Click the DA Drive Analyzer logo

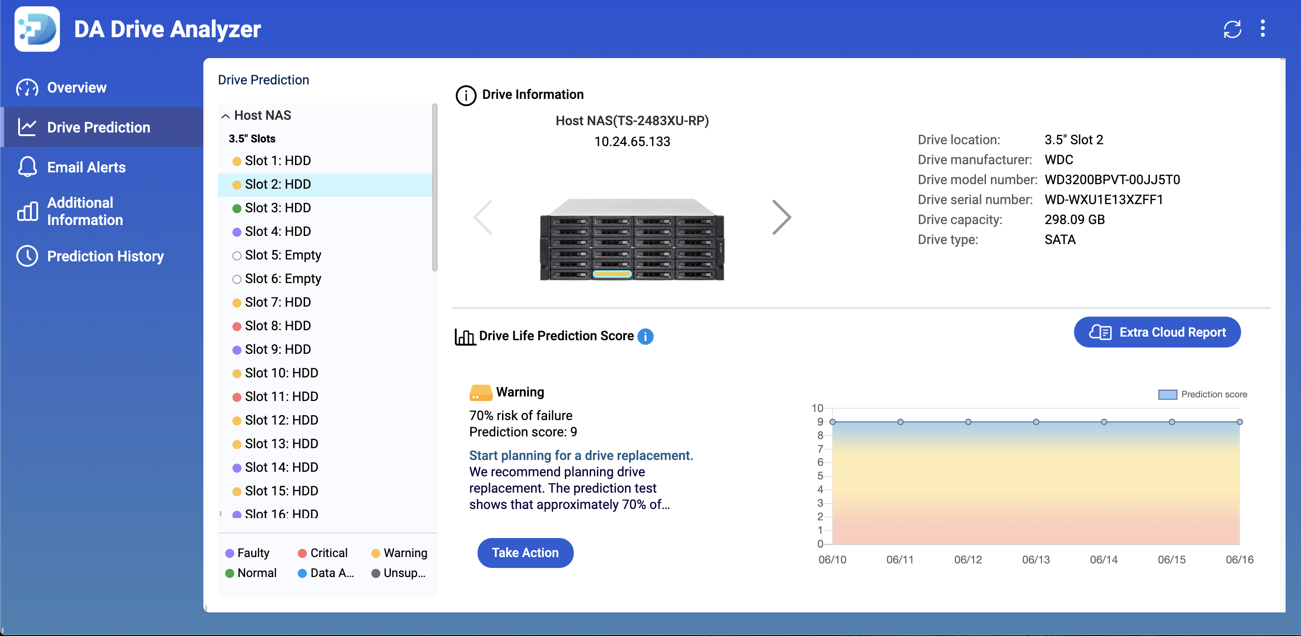36,29
